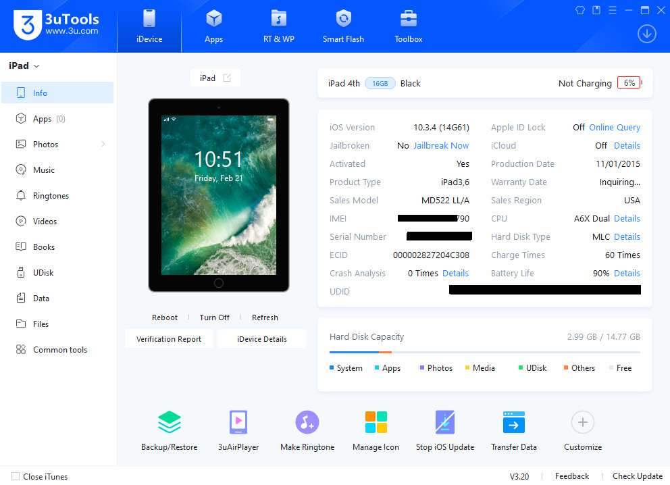Screen dimensions: 670x485
Task: Open the Toolbox tab
Action: [408, 26]
